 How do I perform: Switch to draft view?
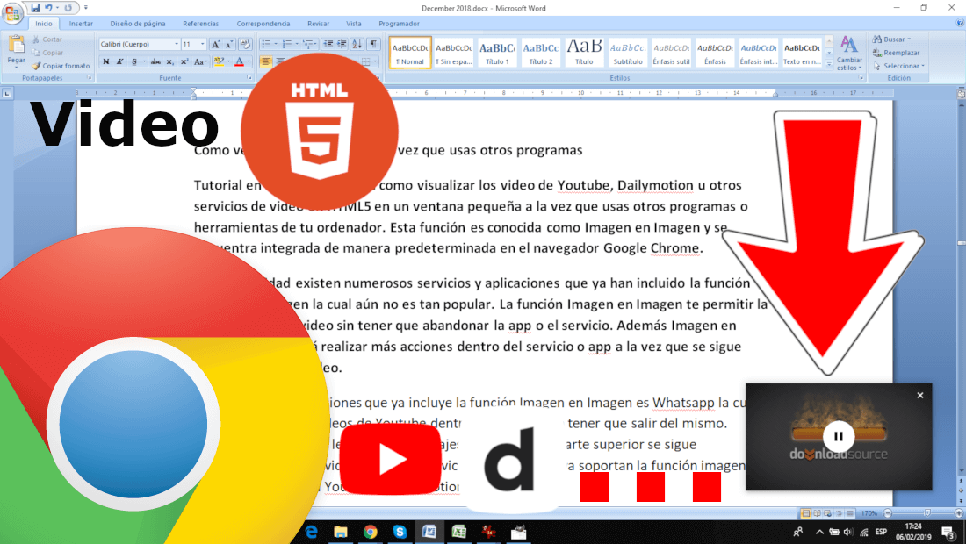click(x=850, y=512)
